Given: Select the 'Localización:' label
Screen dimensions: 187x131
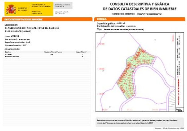Looking at the screenshot, I should tap(11, 25).
